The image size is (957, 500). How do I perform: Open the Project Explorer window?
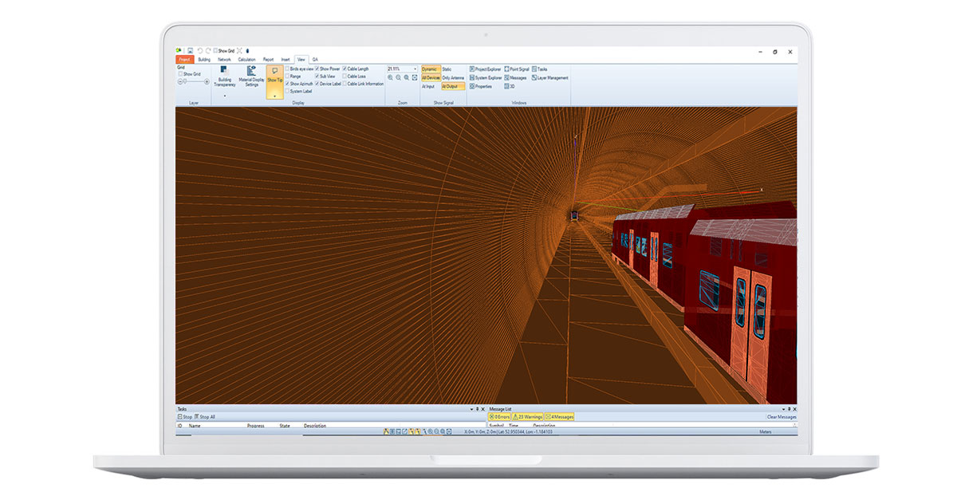pos(488,69)
